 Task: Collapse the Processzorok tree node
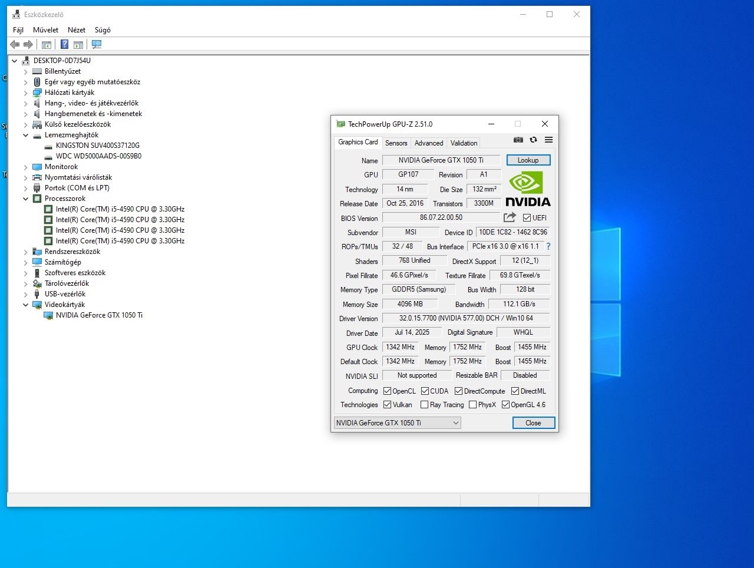pyautogui.click(x=25, y=199)
